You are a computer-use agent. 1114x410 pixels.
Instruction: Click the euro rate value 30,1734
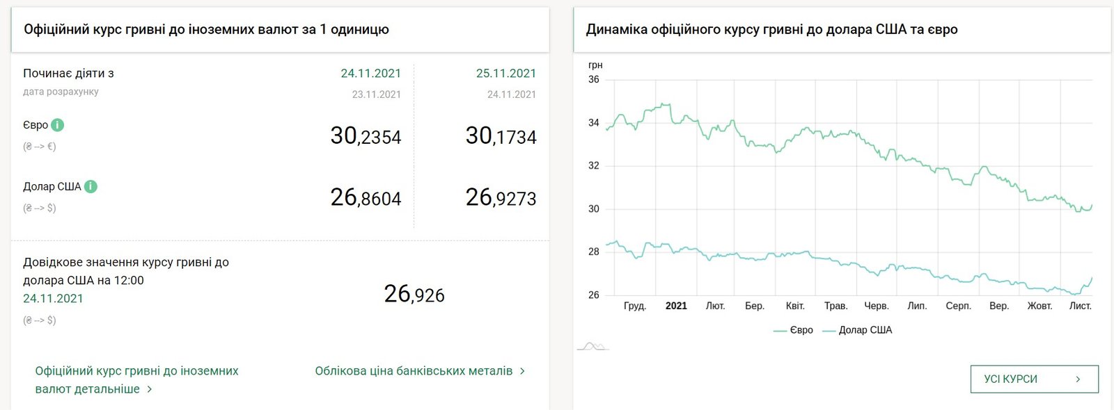502,136
